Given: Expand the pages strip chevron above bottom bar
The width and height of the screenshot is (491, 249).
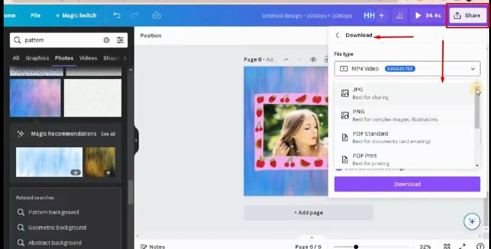Looking at the screenshot, I should click(312, 237).
